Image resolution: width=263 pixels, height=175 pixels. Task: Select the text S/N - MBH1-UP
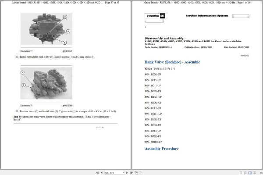pyautogui.click(x=153, y=142)
